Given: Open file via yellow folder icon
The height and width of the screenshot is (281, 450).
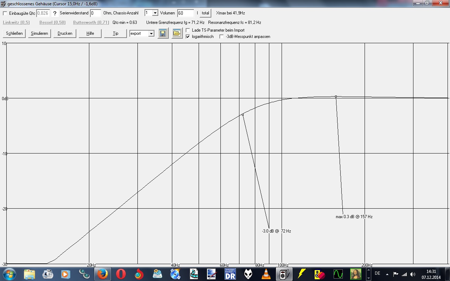Looking at the screenshot, I should point(177,33).
